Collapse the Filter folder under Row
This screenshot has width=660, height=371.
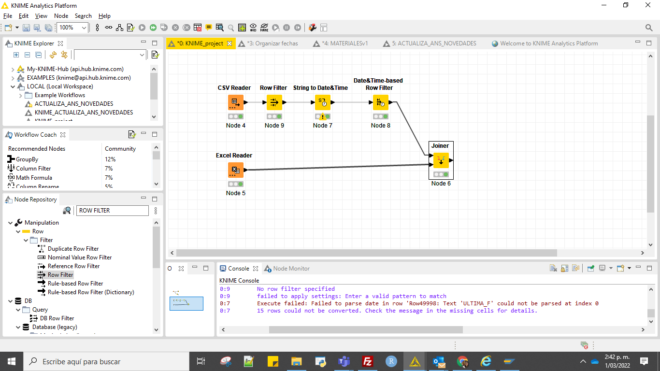pos(26,240)
